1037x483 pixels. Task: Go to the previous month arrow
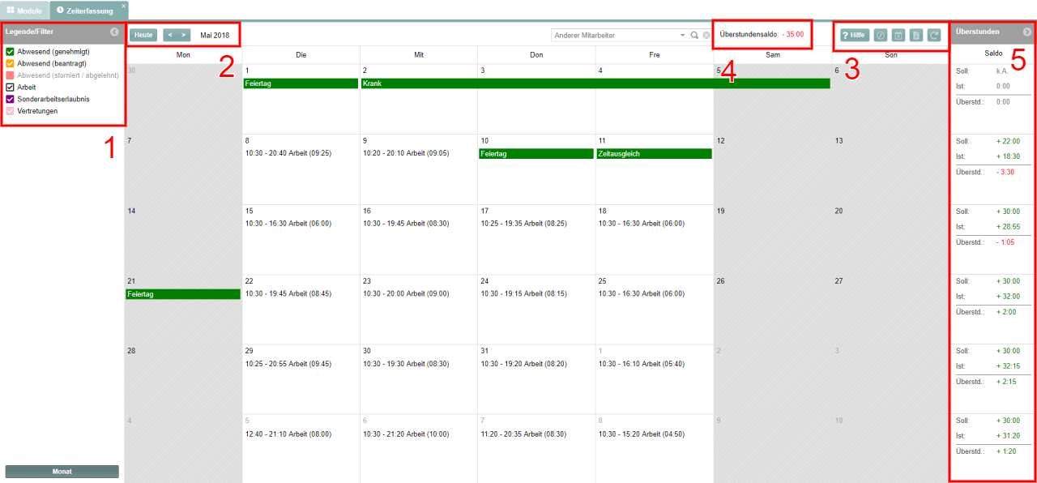[x=170, y=35]
